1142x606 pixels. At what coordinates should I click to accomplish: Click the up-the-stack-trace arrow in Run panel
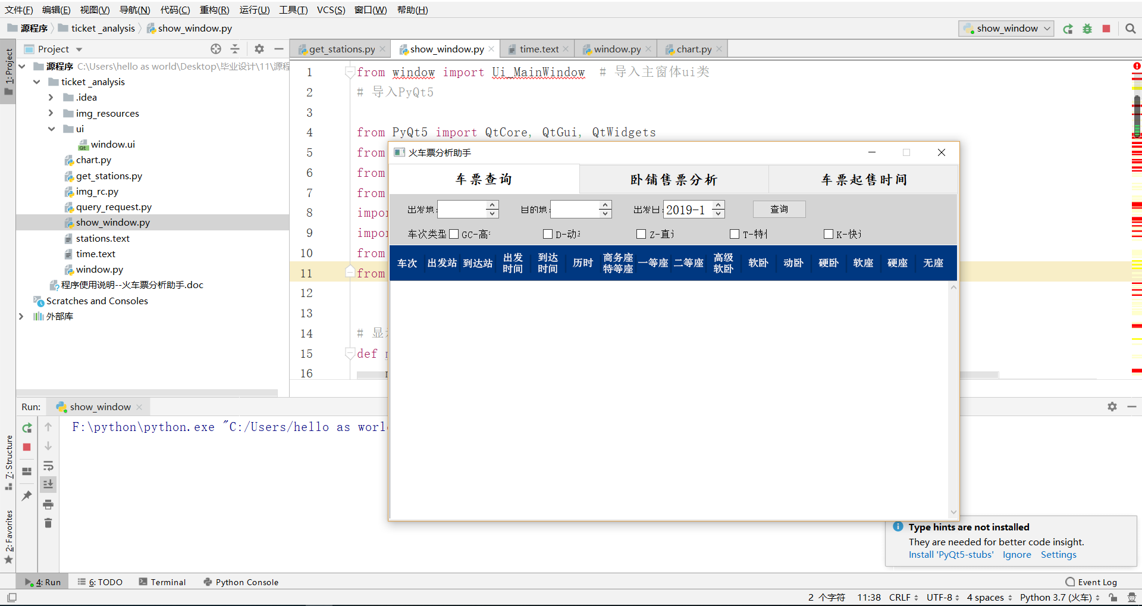(48, 427)
